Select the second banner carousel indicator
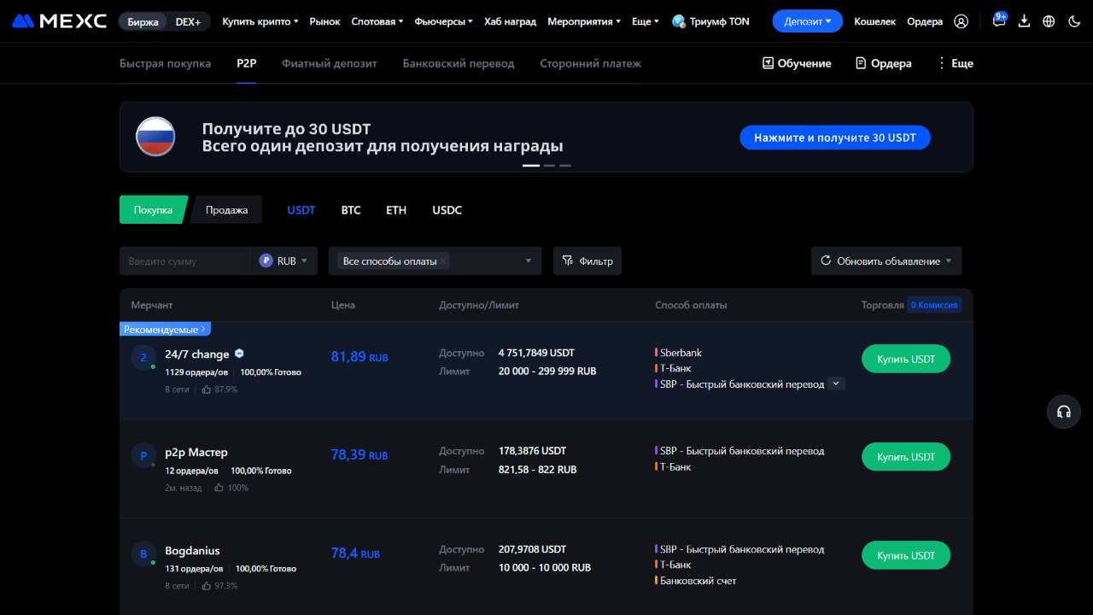Viewport: 1093px width, 615px height. point(549,165)
